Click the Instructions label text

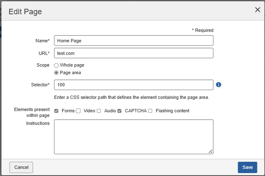[x=38, y=123]
